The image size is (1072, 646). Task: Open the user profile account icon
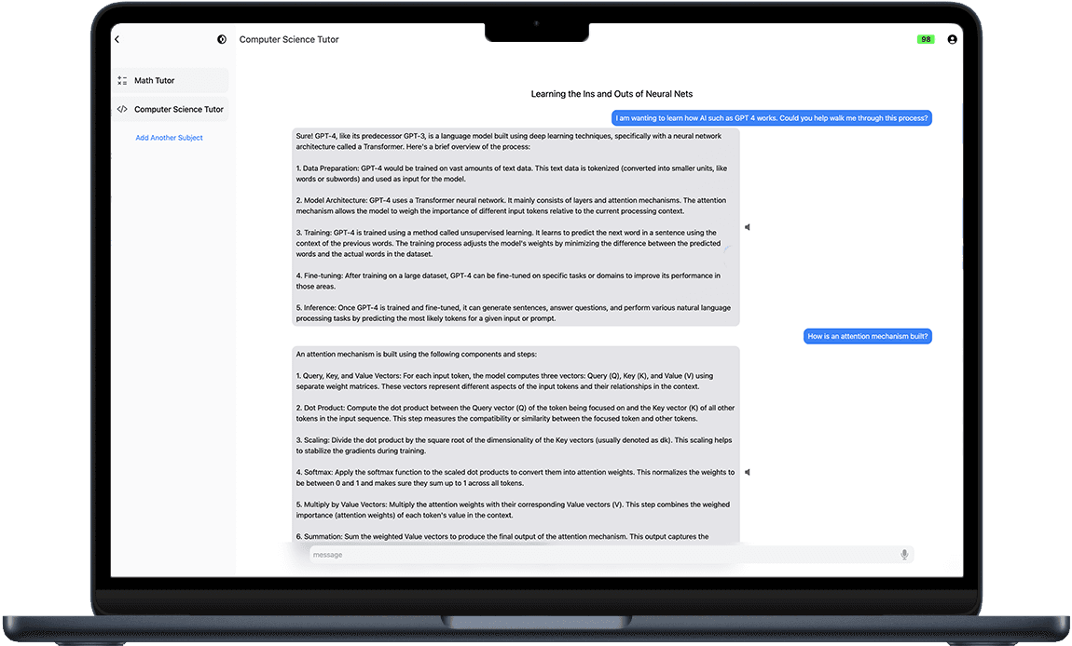coord(952,39)
